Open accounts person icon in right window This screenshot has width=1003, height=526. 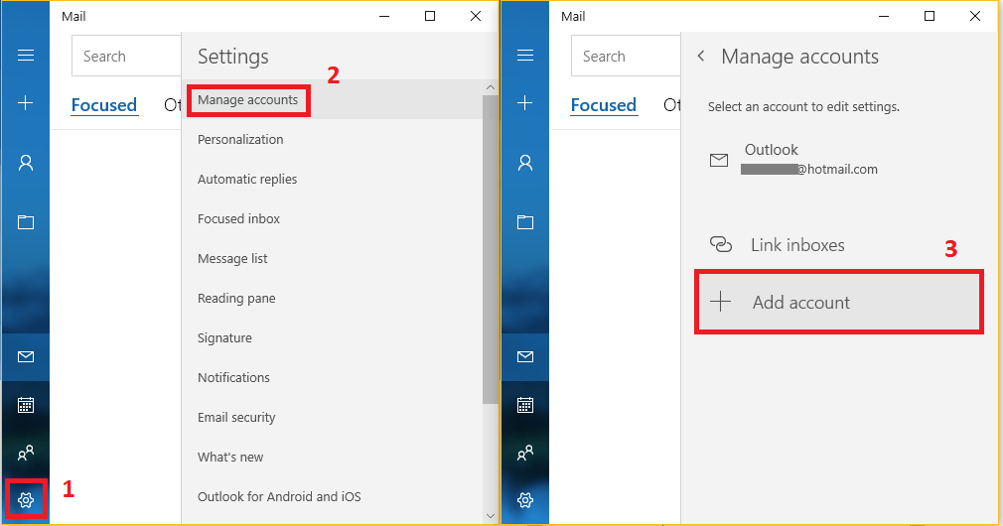click(525, 163)
